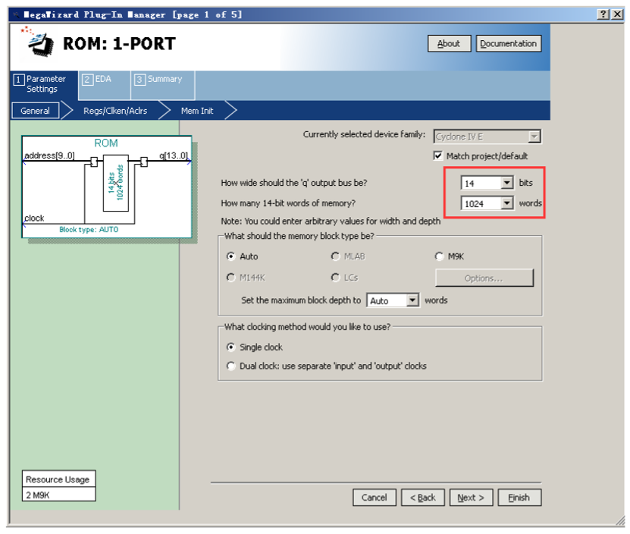Select the LCs memory block type
The height and width of the screenshot is (534, 630).
[336, 278]
